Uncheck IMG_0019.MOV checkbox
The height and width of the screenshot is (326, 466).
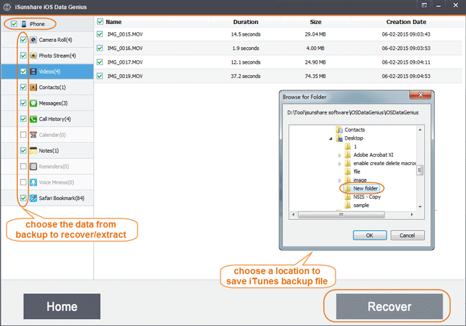click(x=100, y=76)
